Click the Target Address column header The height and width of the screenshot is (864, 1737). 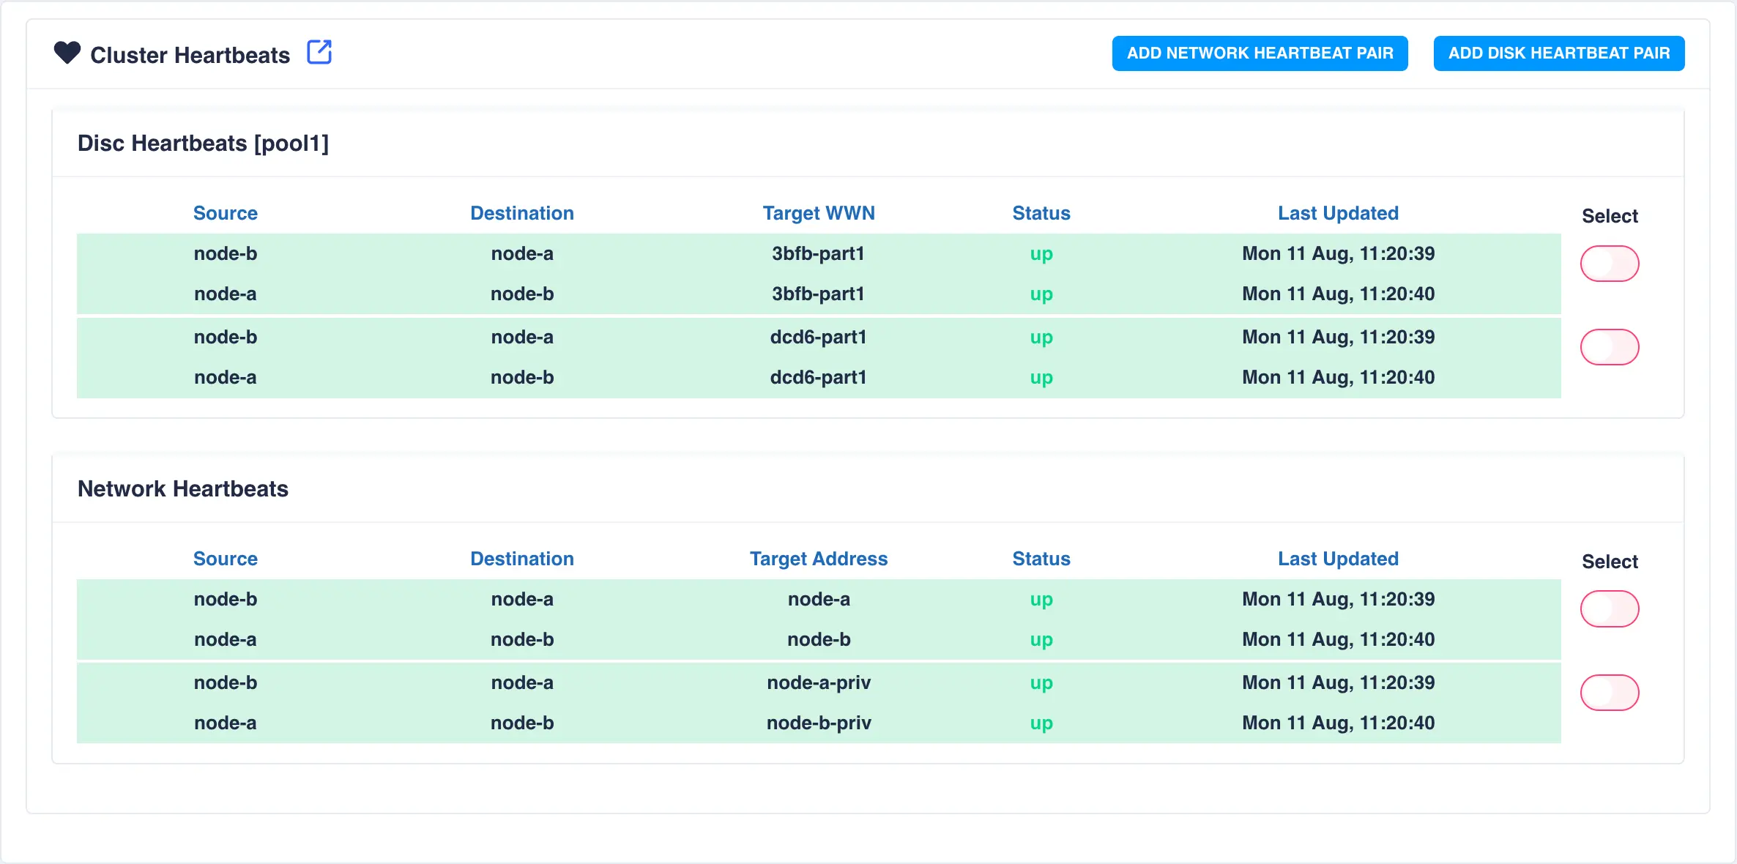[x=818, y=559]
